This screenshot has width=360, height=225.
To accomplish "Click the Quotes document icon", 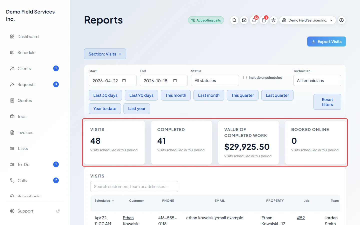I will pyautogui.click(x=12, y=100).
